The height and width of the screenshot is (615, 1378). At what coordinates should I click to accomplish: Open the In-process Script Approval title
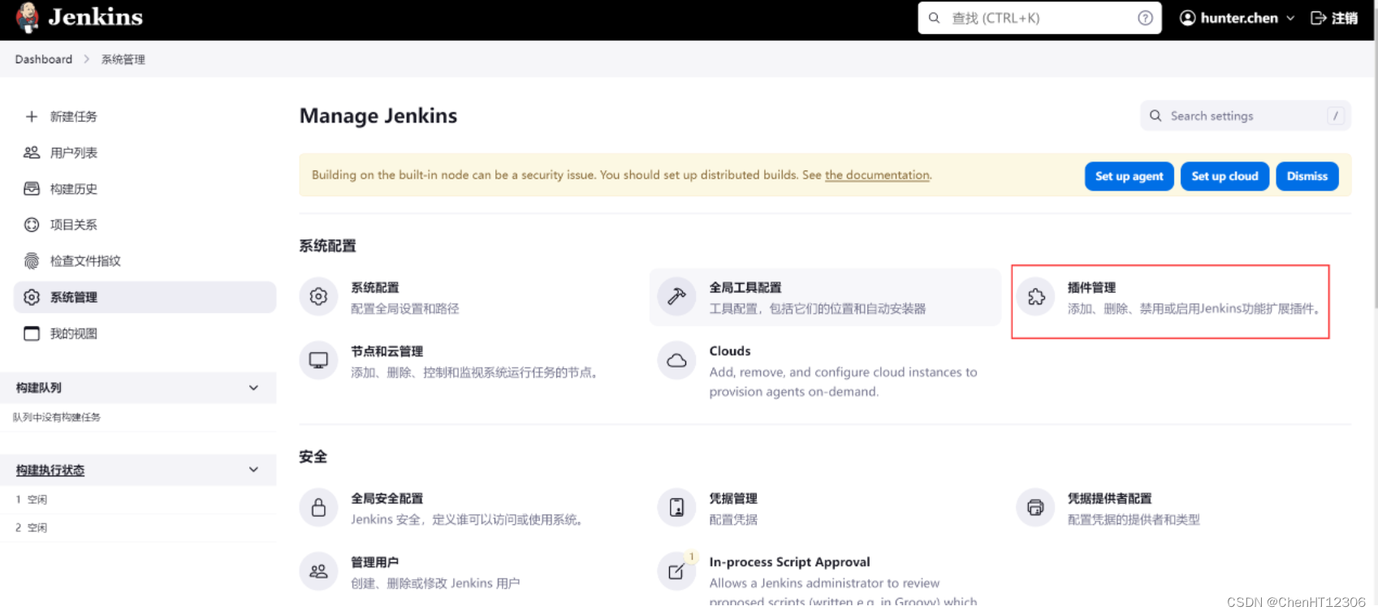click(x=789, y=562)
